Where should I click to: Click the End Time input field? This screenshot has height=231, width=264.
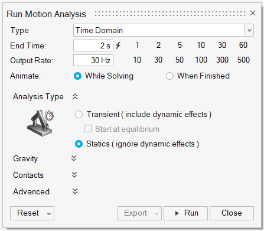click(x=93, y=45)
